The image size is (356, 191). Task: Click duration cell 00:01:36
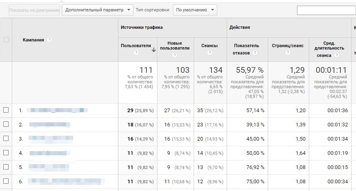tap(338, 111)
